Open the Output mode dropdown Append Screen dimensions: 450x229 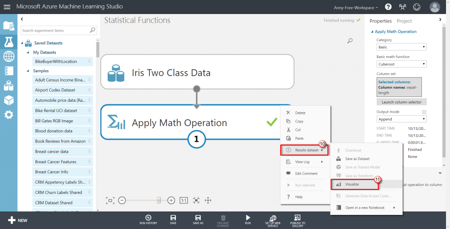402,119
